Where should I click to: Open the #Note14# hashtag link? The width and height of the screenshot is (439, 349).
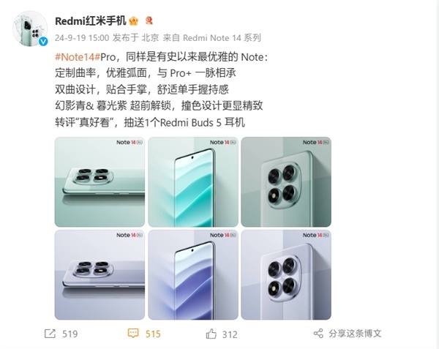(78, 57)
